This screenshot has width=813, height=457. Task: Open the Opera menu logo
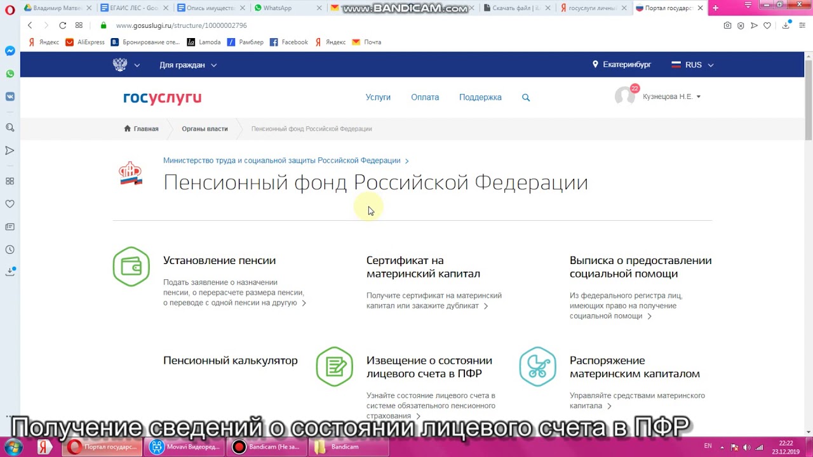10,9
